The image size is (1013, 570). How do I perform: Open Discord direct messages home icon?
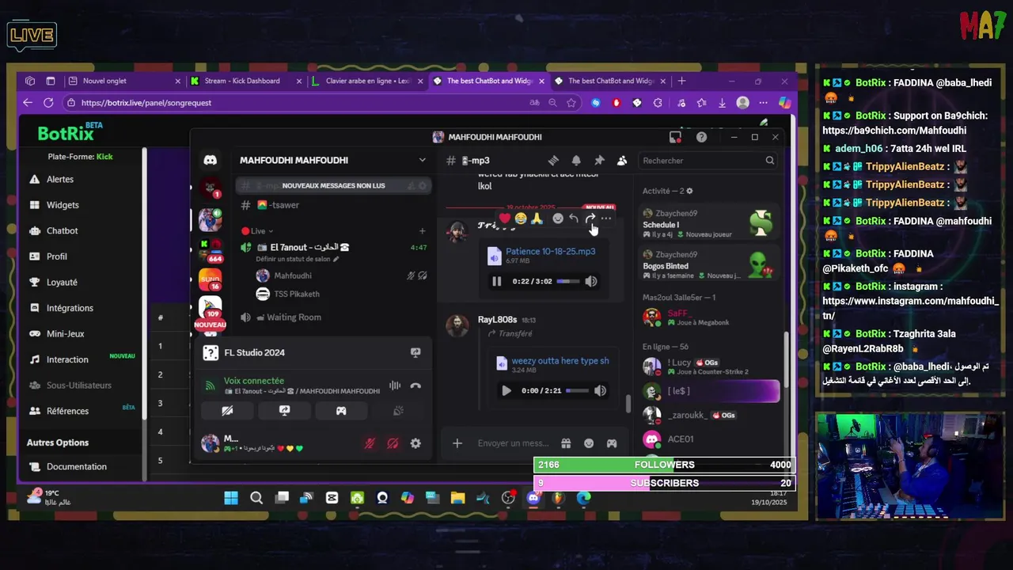[210, 160]
